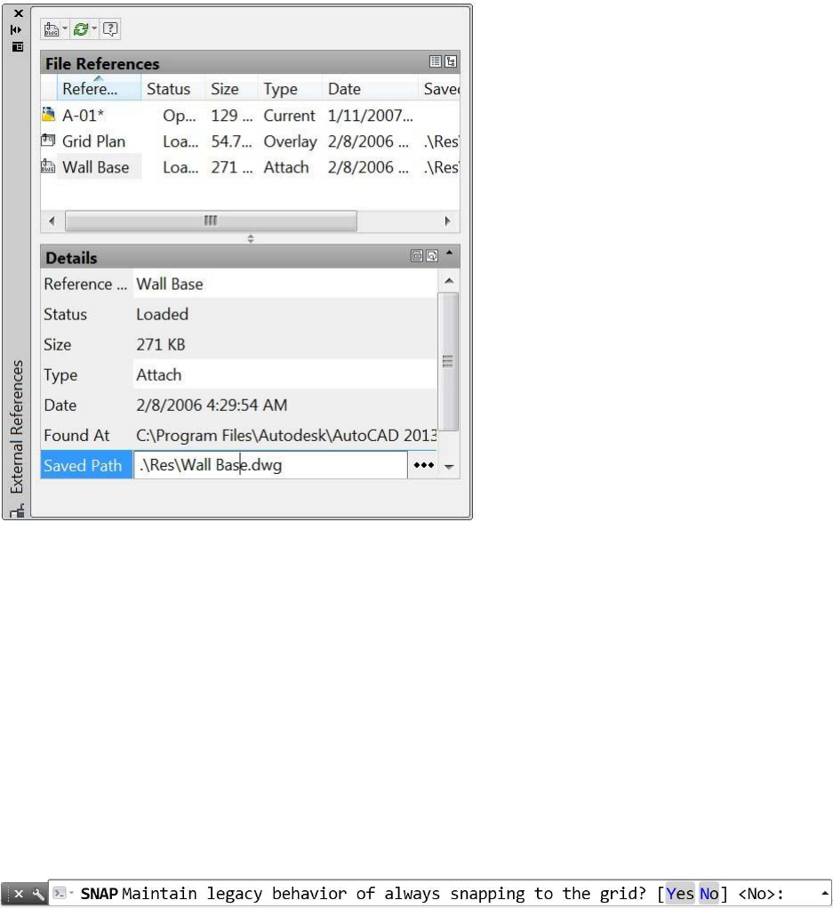Toggle auto-hide on the palette
Viewport: 833px width, 908px height.
[16, 29]
